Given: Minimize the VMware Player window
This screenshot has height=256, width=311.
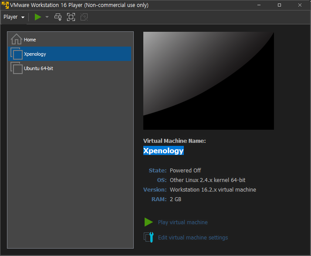Looking at the screenshot, I should (x=259, y=5).
